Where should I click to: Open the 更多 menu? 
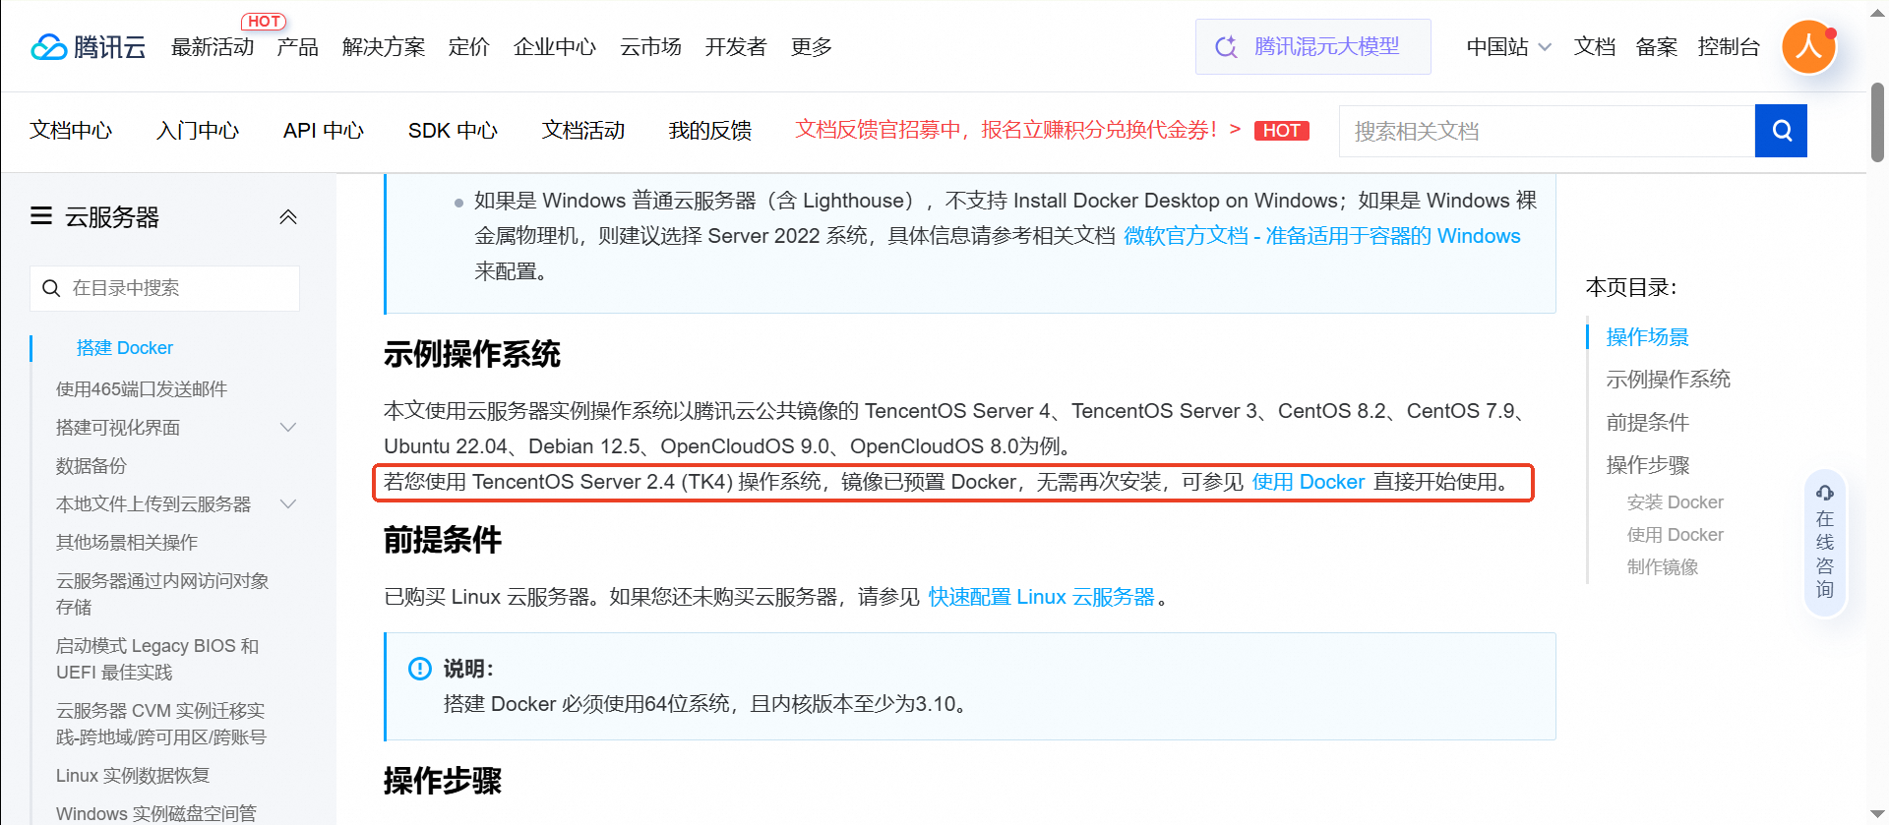pos(812,47)
